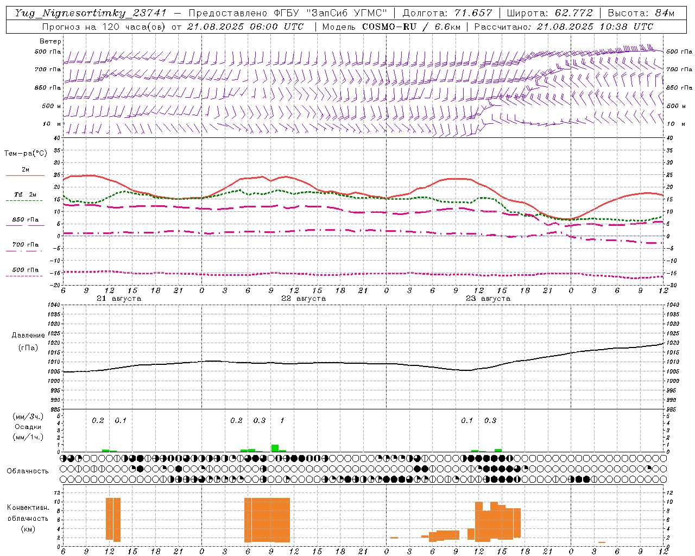Click the 22 августа date label
Image resolution: width=695 pixels, height=556 pixels.
[x=304, y=299]
